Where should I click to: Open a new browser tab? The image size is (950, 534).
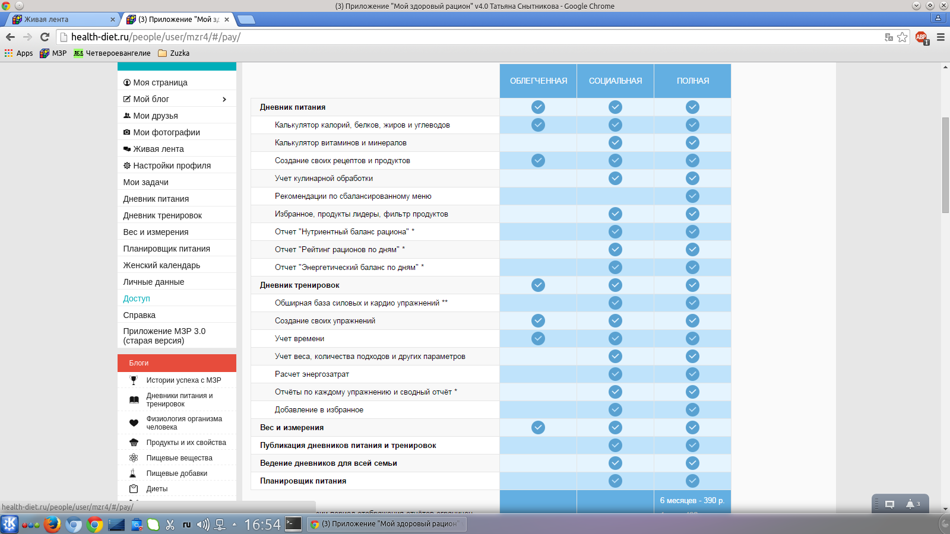point(246,20)
